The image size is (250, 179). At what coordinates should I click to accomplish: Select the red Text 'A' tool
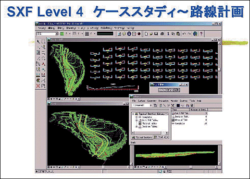click(43, 64)
